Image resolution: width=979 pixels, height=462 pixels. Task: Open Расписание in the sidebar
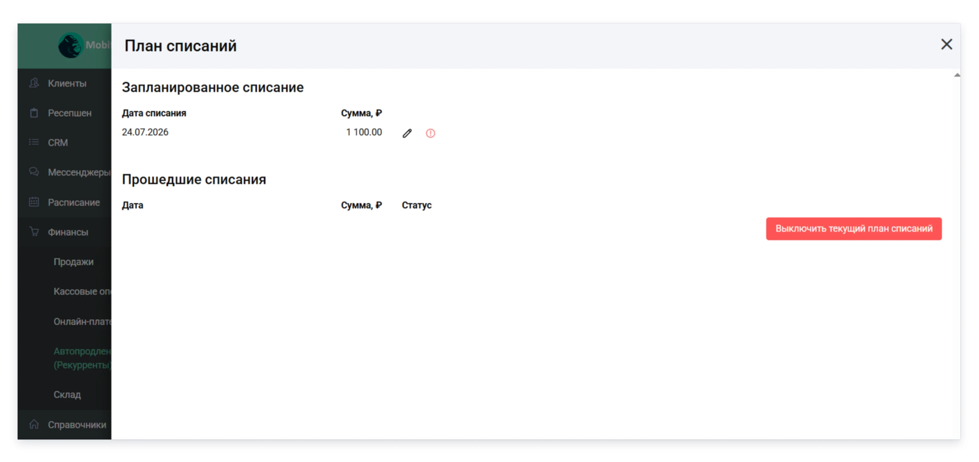tap(65, 202)
